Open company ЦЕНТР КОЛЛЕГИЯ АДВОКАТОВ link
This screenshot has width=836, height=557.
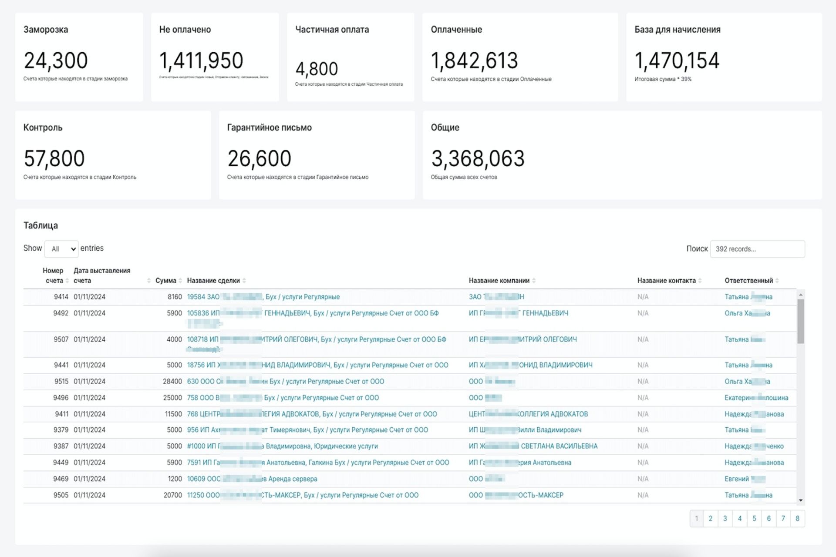click(552, 414)
